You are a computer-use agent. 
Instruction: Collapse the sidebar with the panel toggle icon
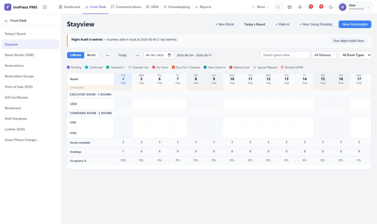point(45,7)
